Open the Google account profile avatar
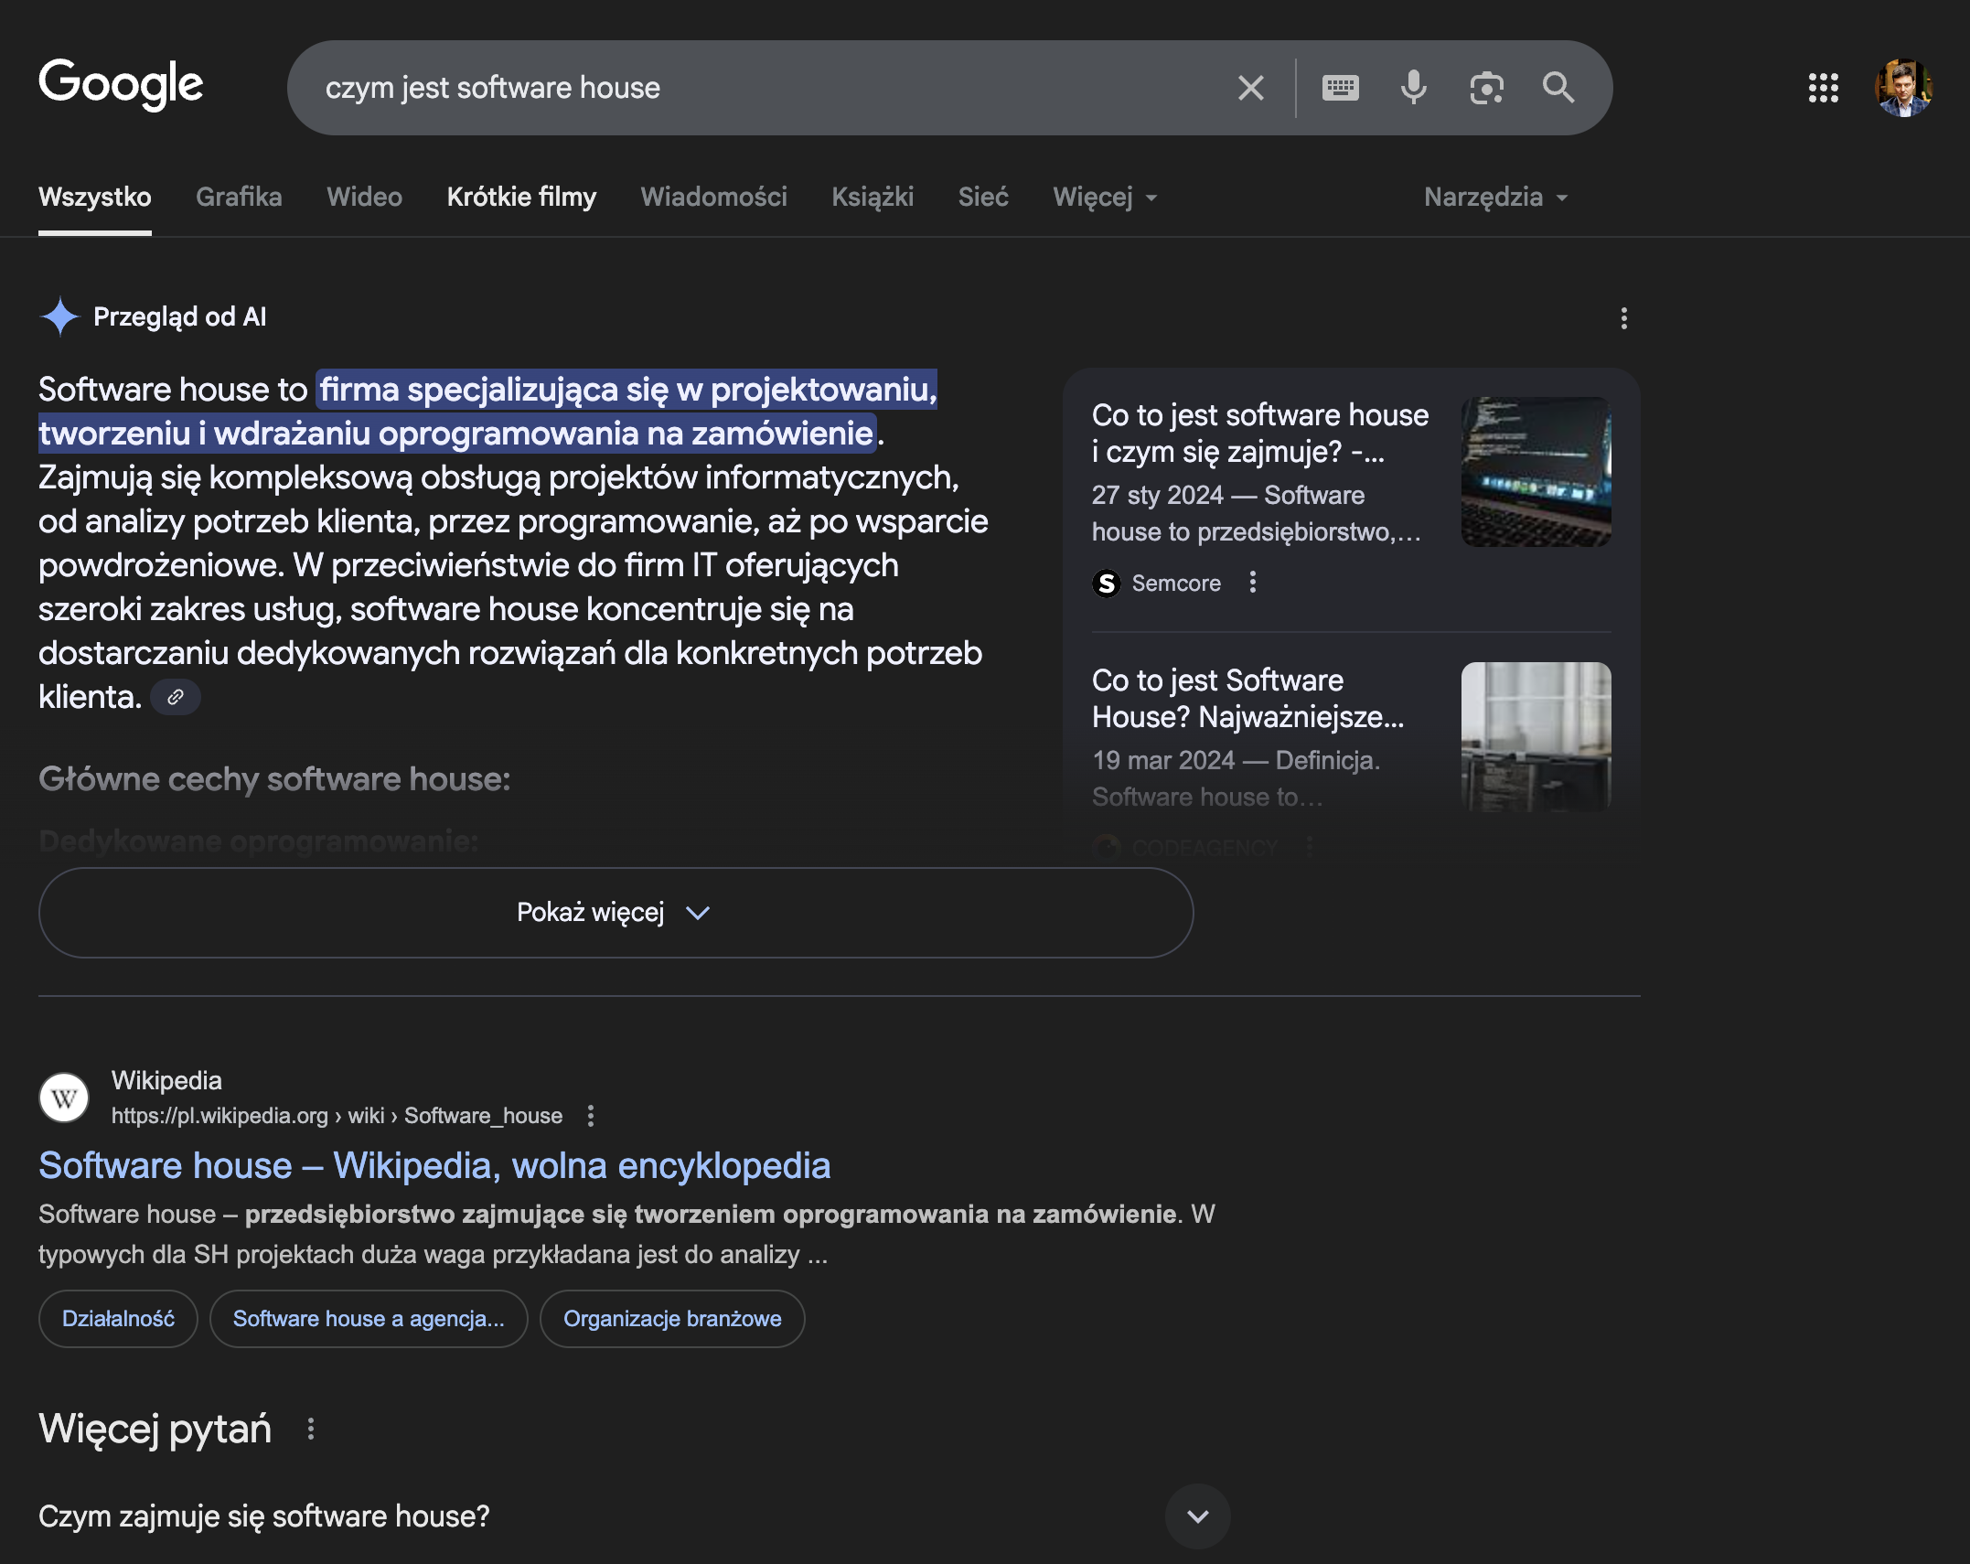 tap(1903, 88)
